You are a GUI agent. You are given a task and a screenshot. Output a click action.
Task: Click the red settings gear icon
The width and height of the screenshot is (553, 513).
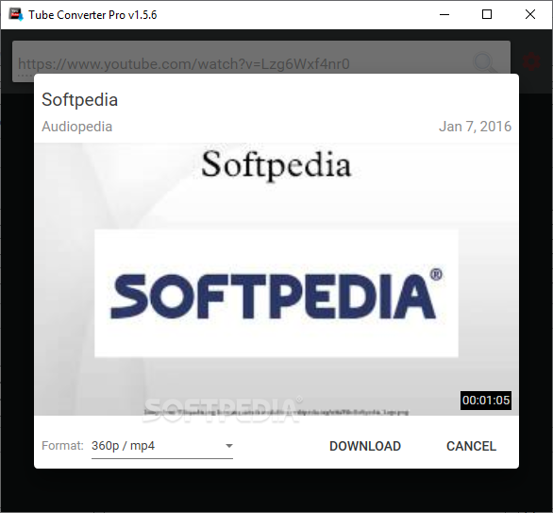pyautogui.click(x=530, y=61)
